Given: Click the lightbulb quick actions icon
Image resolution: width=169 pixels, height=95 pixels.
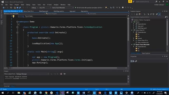Looking at the screenshot, I should click(x=13, y=16).
